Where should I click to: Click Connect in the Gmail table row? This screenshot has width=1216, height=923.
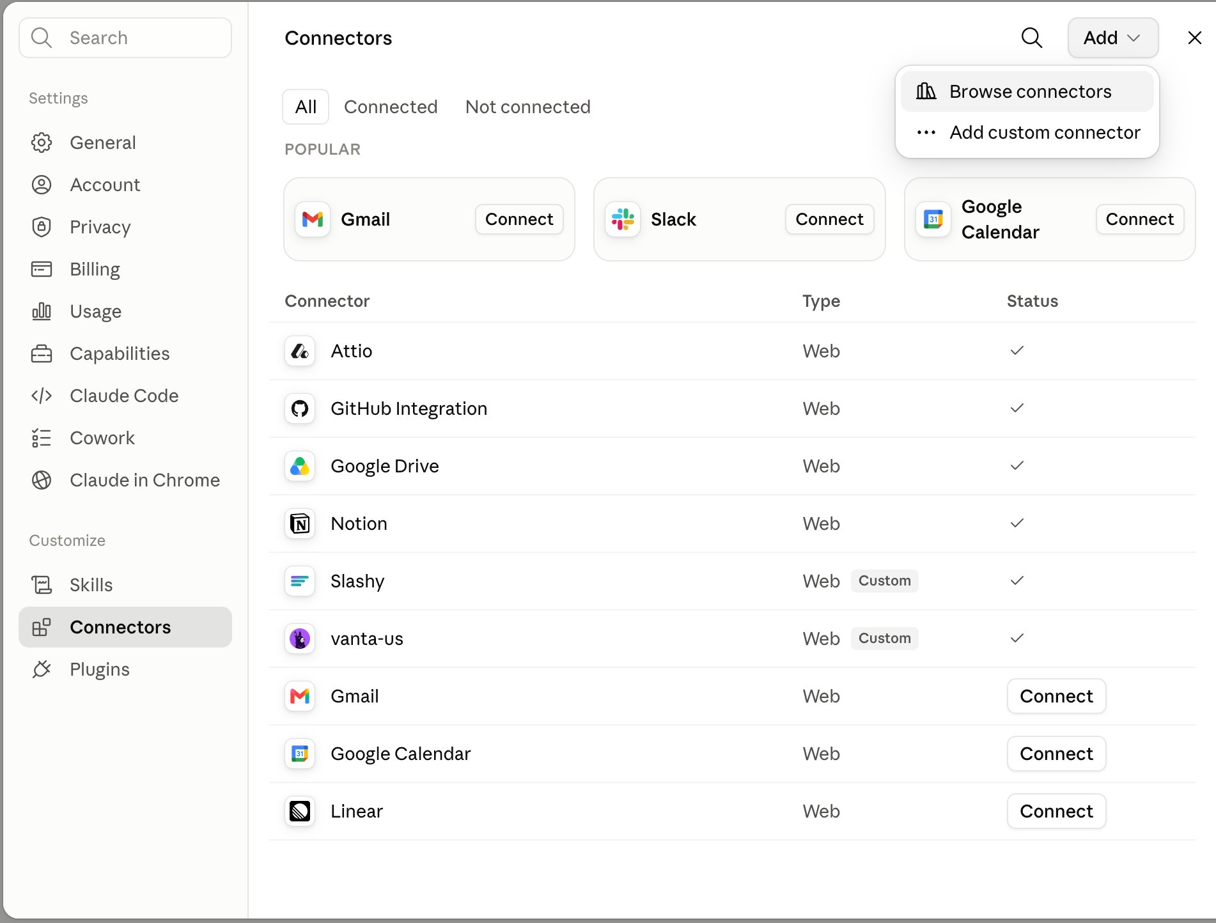[x=1056, y=696]
